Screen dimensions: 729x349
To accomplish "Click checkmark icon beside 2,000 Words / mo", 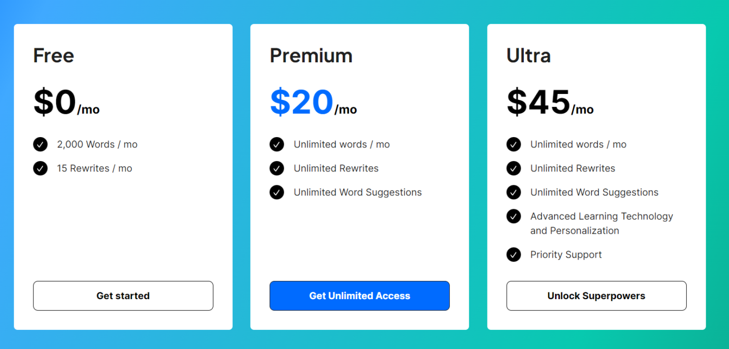I will tap(40, 144).
